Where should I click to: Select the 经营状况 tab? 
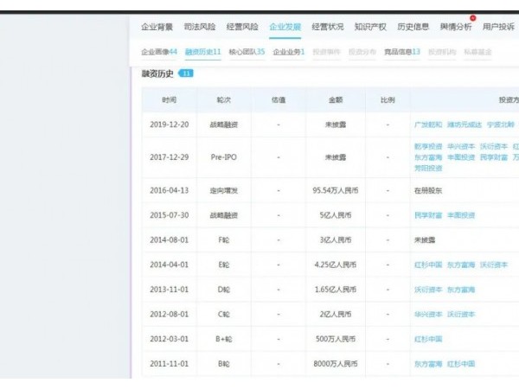pyautogui.click(x=328, y=28)
